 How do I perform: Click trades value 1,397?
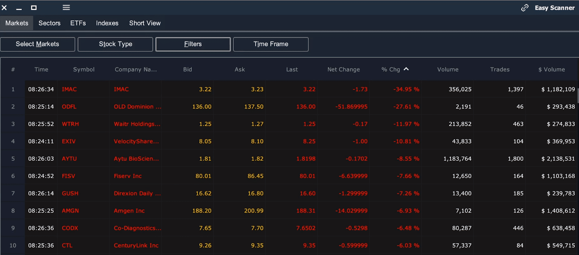[516, 89]
